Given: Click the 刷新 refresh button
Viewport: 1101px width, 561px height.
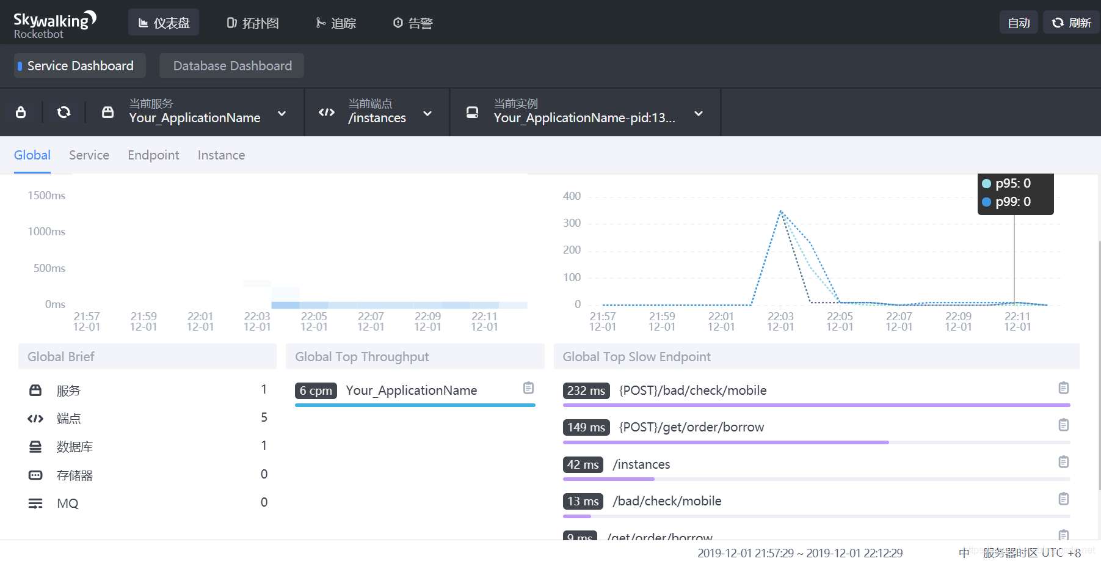Looking at the screenshot, I should coord(1071,23).
